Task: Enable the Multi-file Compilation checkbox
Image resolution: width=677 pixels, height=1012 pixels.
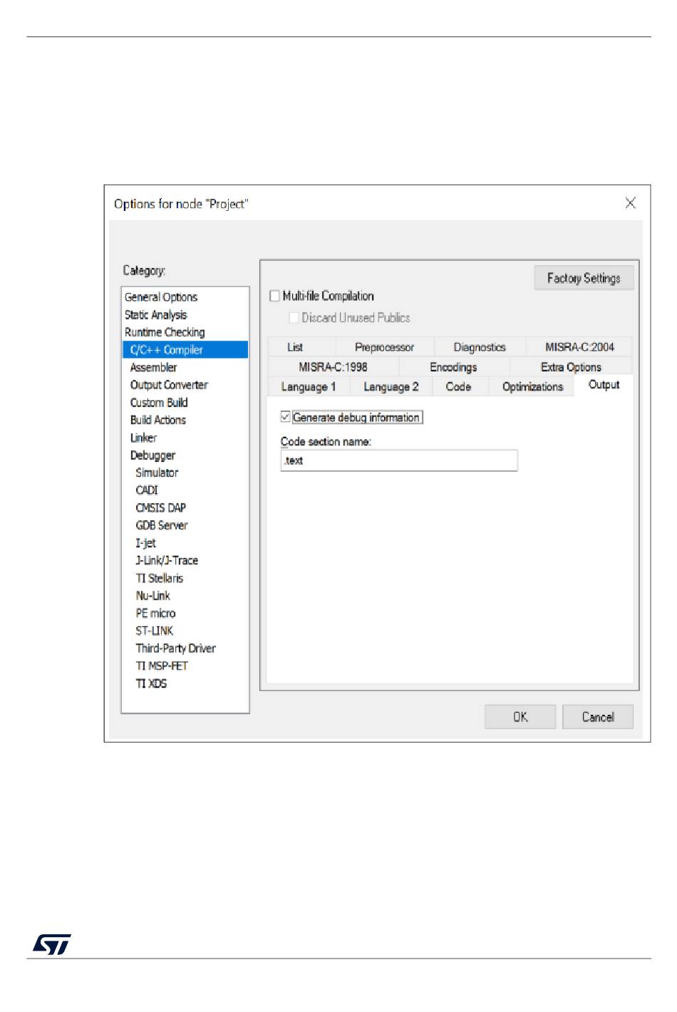Action: coord(275,296)
